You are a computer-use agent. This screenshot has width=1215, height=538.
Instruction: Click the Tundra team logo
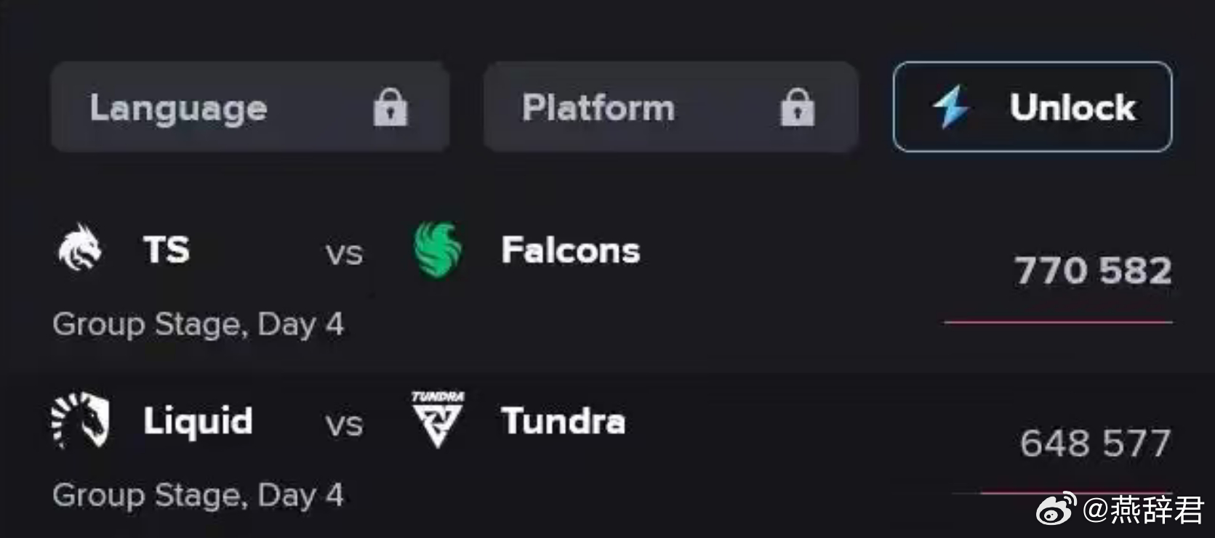(x=437, y=420)
